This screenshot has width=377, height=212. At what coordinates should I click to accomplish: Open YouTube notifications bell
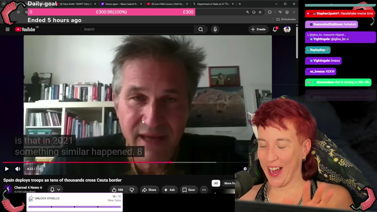click(x=275, y=29)
